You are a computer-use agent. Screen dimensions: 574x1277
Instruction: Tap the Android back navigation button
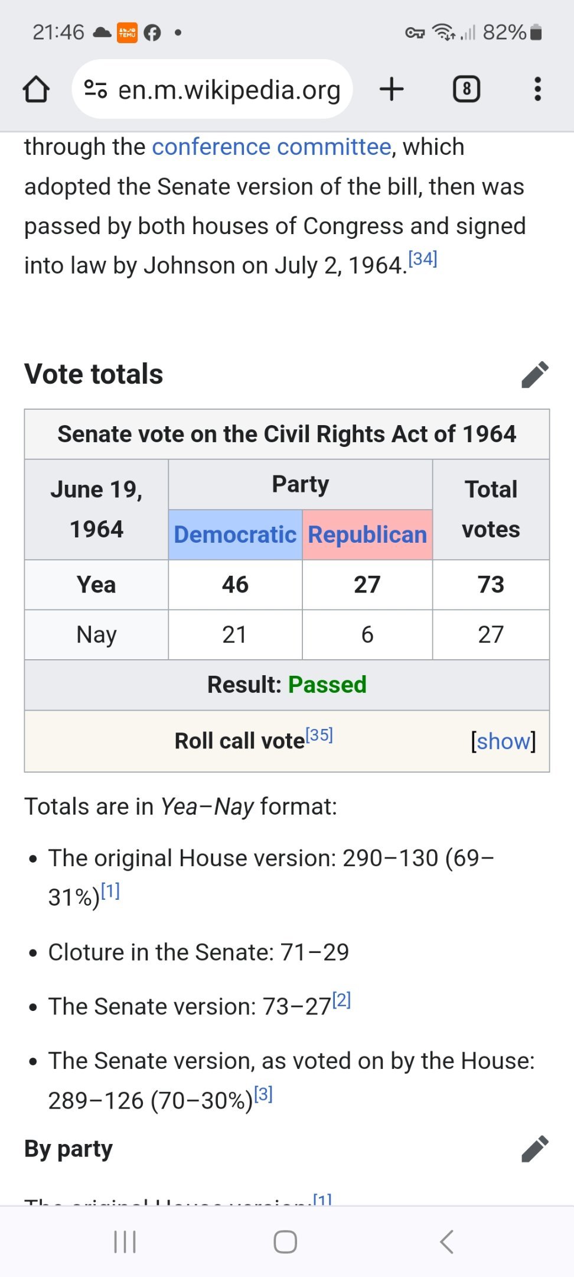(447, 1242)
